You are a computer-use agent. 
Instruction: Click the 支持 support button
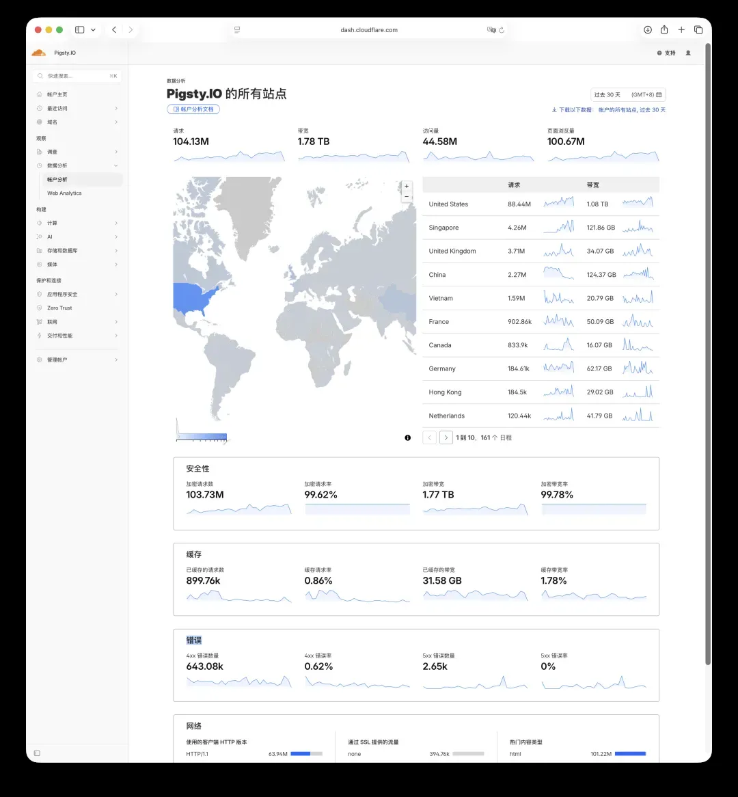tap(666, 53)
